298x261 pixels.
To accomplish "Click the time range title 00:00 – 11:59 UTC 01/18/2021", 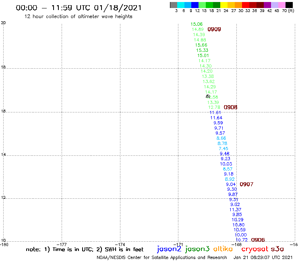I will (x=79, y=8).
